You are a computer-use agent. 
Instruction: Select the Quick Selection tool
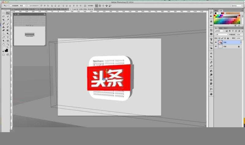pos(8,17)
